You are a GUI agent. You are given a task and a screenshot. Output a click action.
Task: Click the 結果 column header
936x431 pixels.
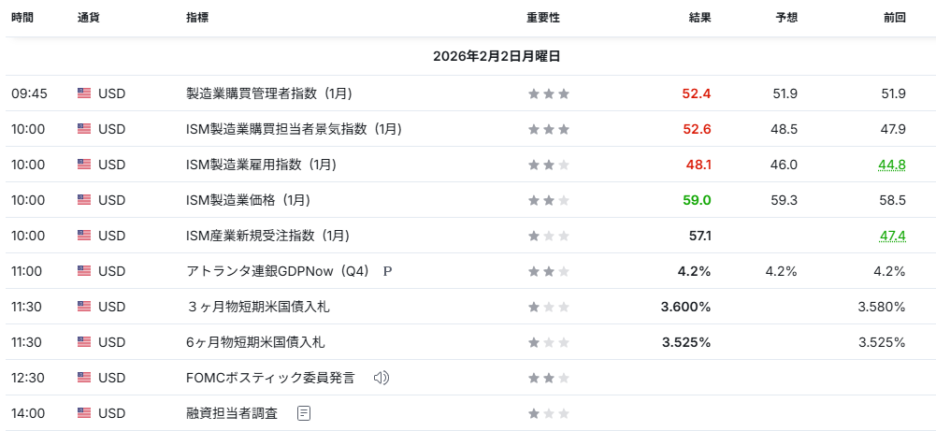click(699, 18)
